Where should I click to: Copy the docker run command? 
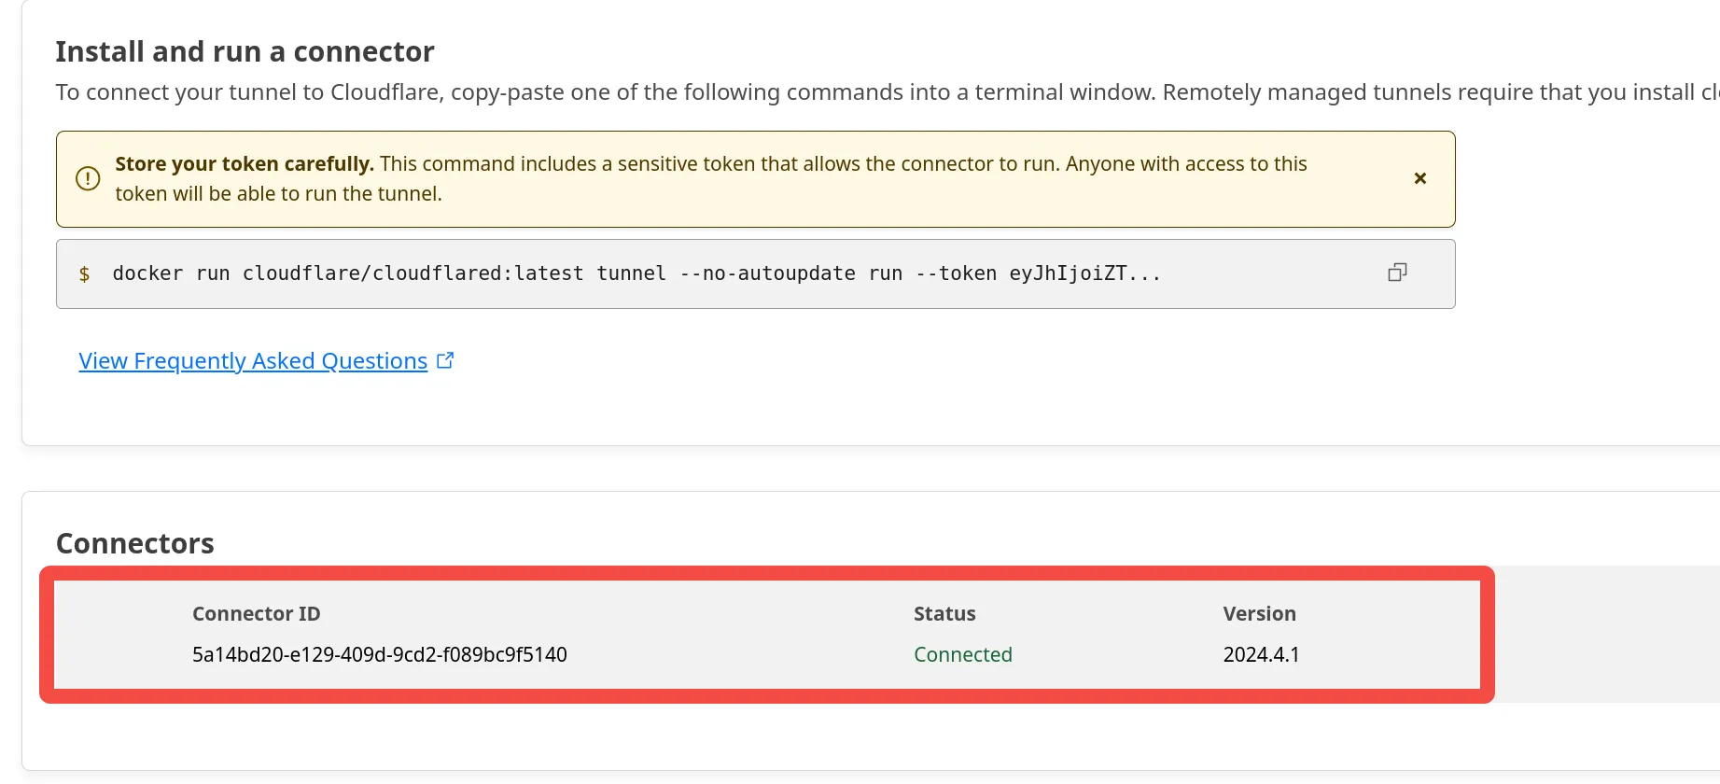click(1397, 273)
